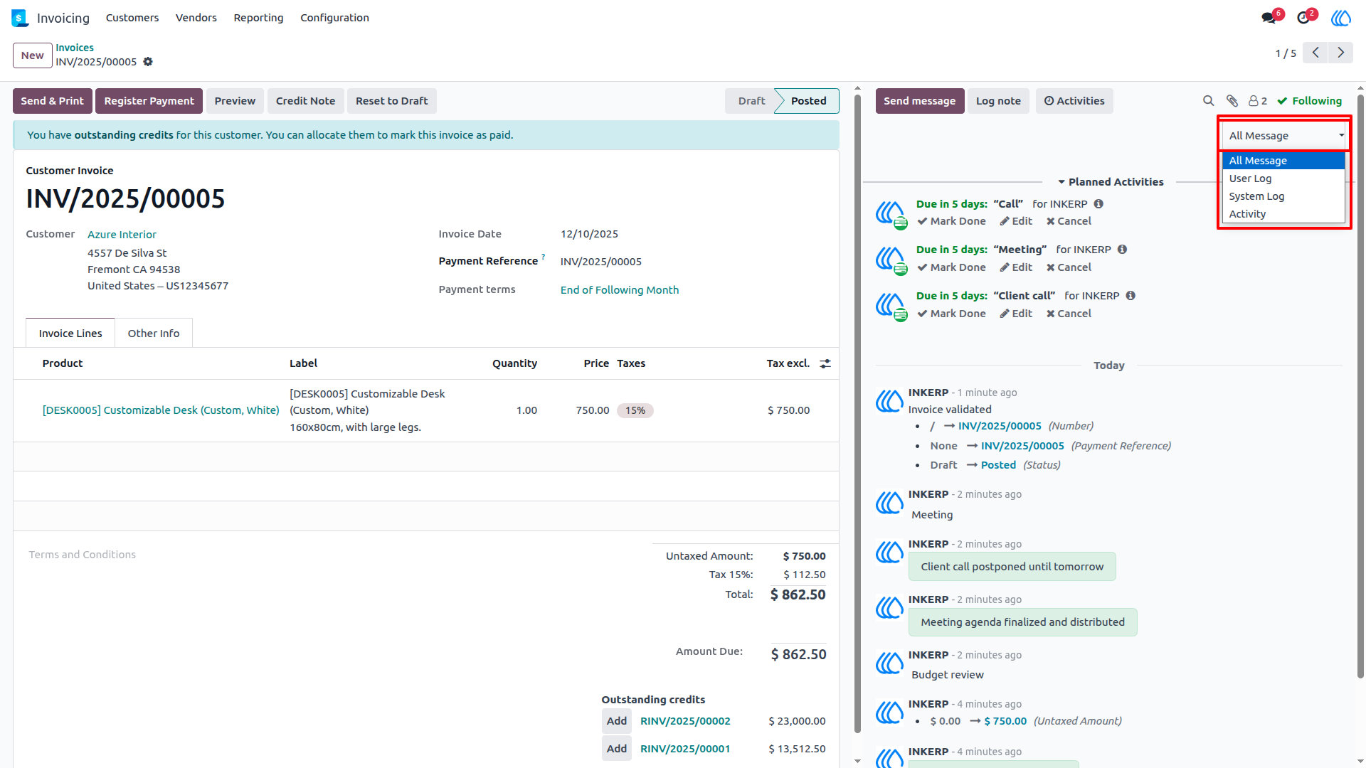Open column options adjust icon in invoice lines
The image size is (1366, 768).
click(x=825, y=363)
